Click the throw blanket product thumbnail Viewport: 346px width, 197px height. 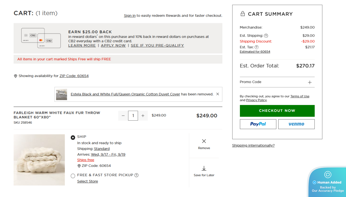[39, 160]
